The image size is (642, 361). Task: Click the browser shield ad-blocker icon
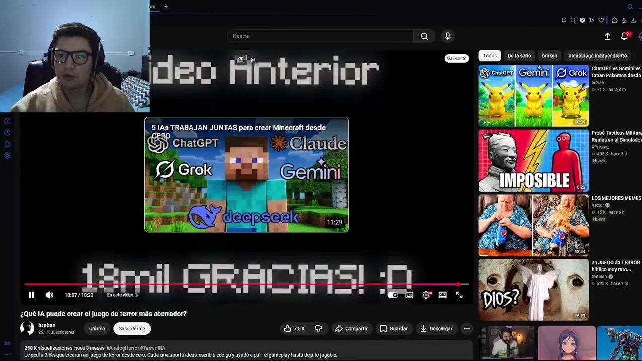582,20
